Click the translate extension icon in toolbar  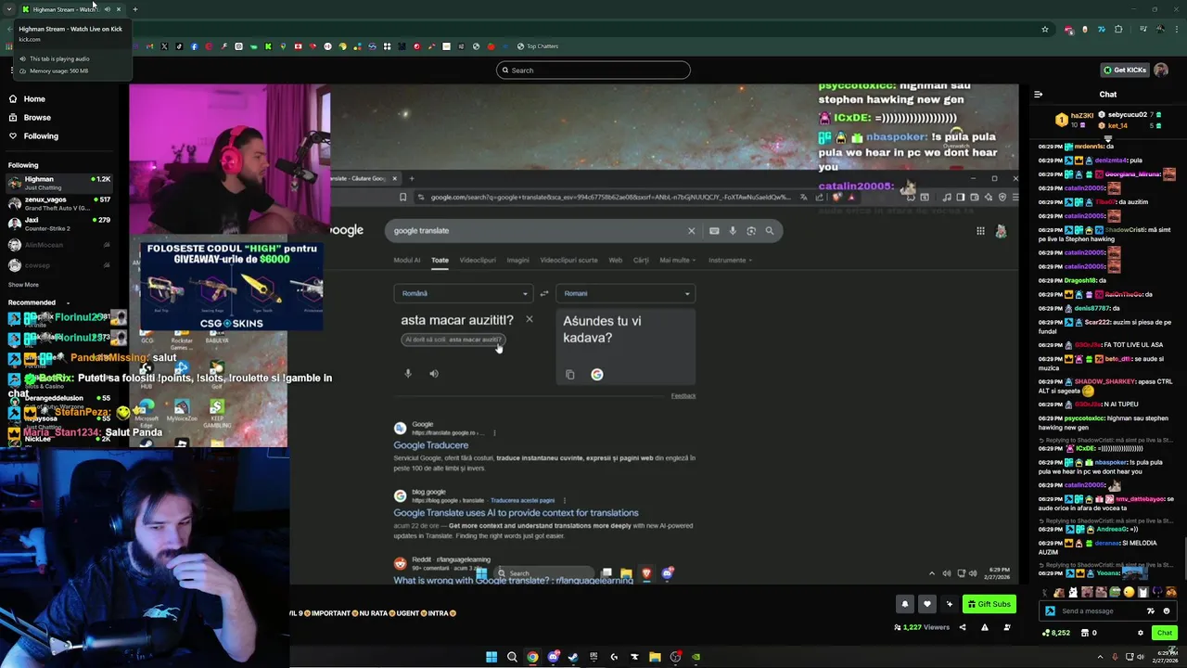pyautogui.click(x=1102, y=29)
